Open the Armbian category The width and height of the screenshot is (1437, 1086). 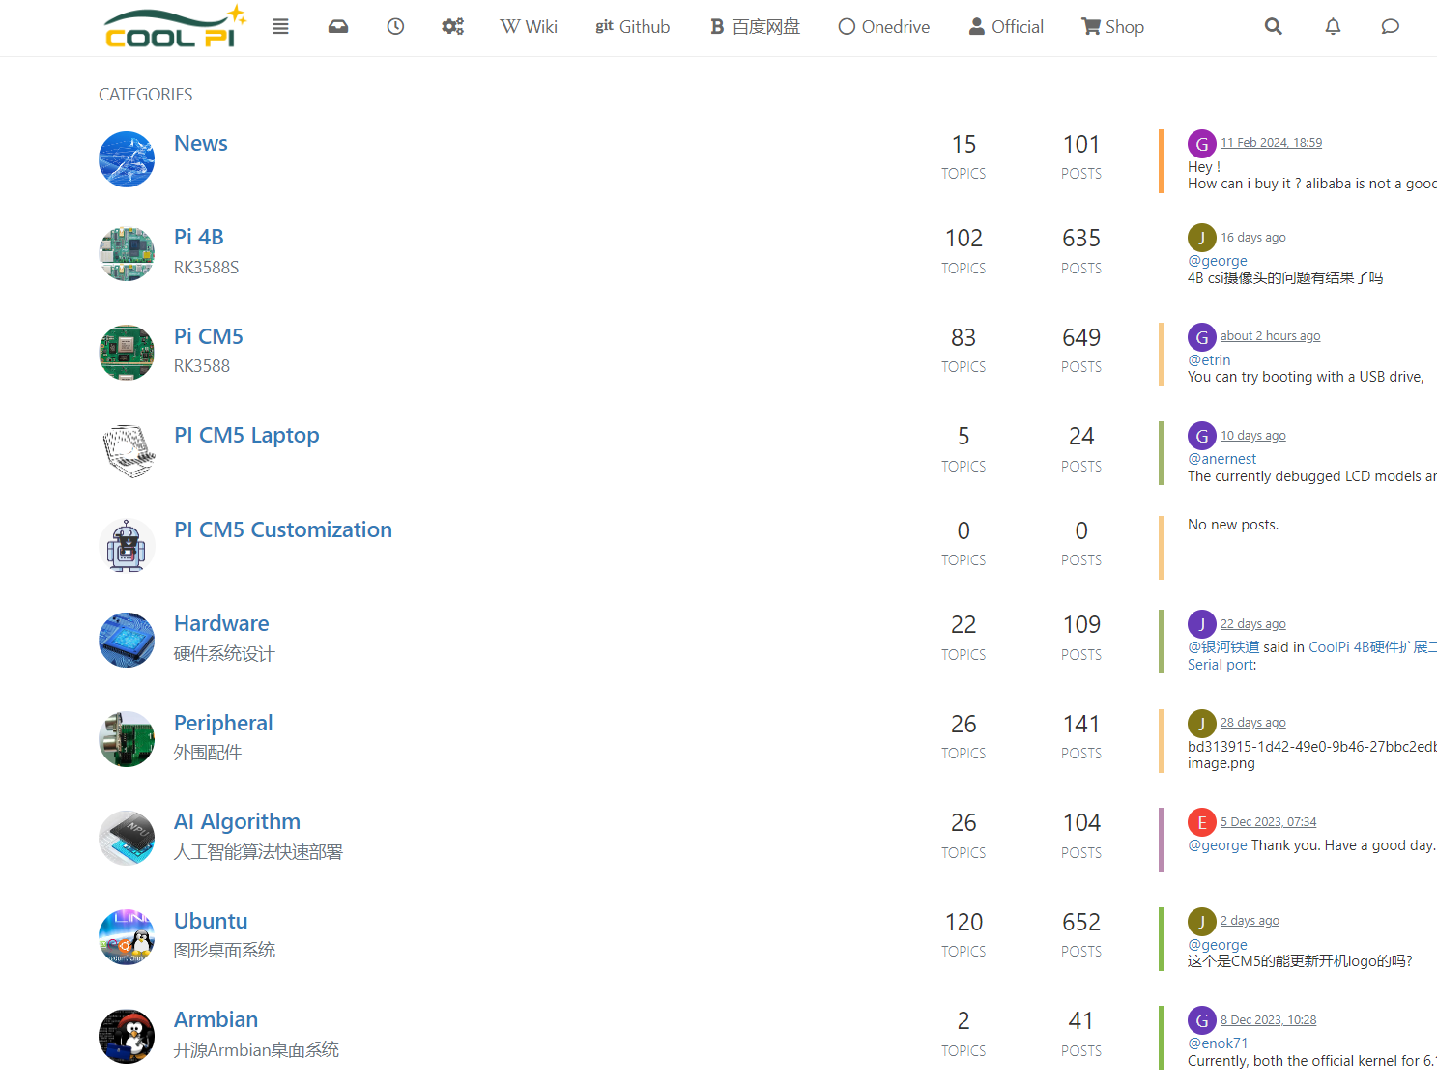click(x=216, y=1019)
